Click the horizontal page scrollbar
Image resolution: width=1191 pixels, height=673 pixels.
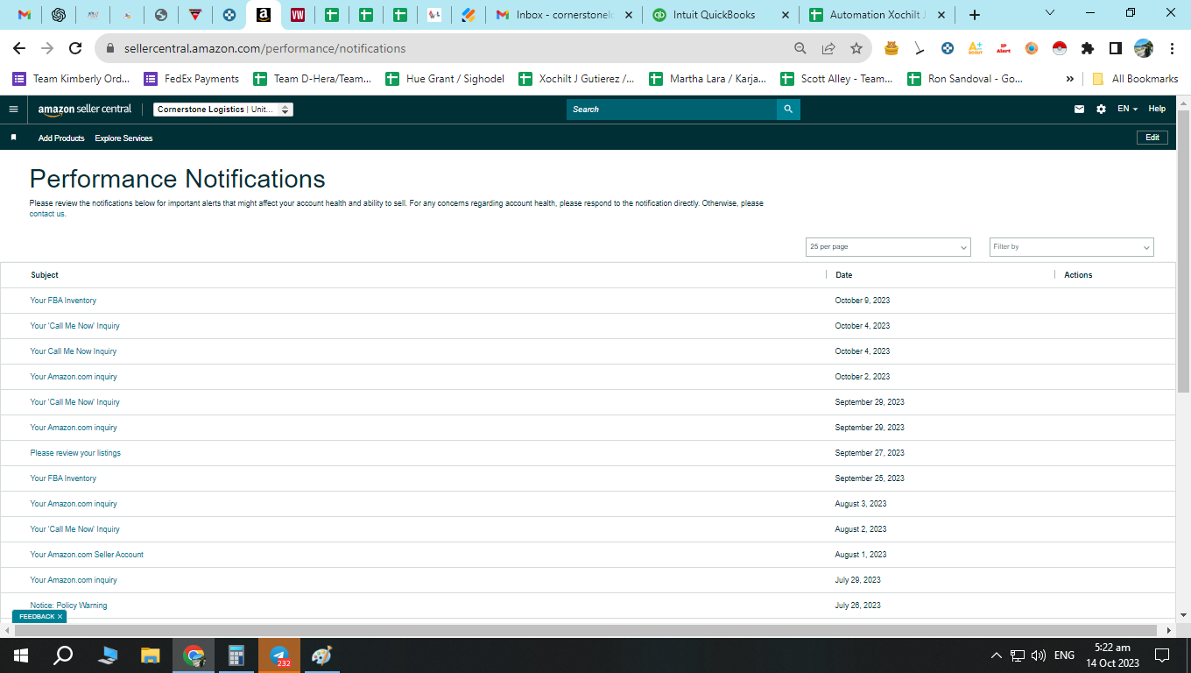(x=586, y=630)
